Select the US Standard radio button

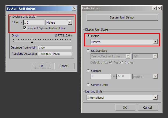(x=89, y=51)
